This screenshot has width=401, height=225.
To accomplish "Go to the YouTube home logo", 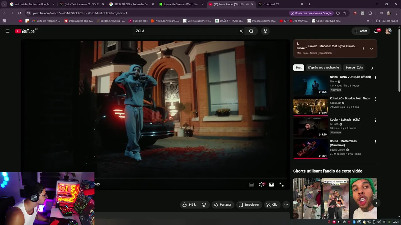I will click(25, 31).
